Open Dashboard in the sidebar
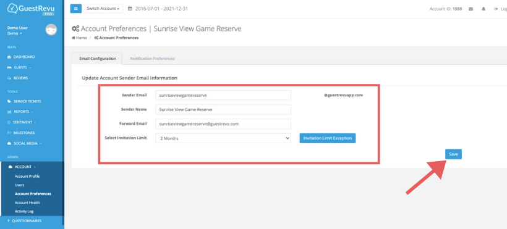 [x=24, y=57]
